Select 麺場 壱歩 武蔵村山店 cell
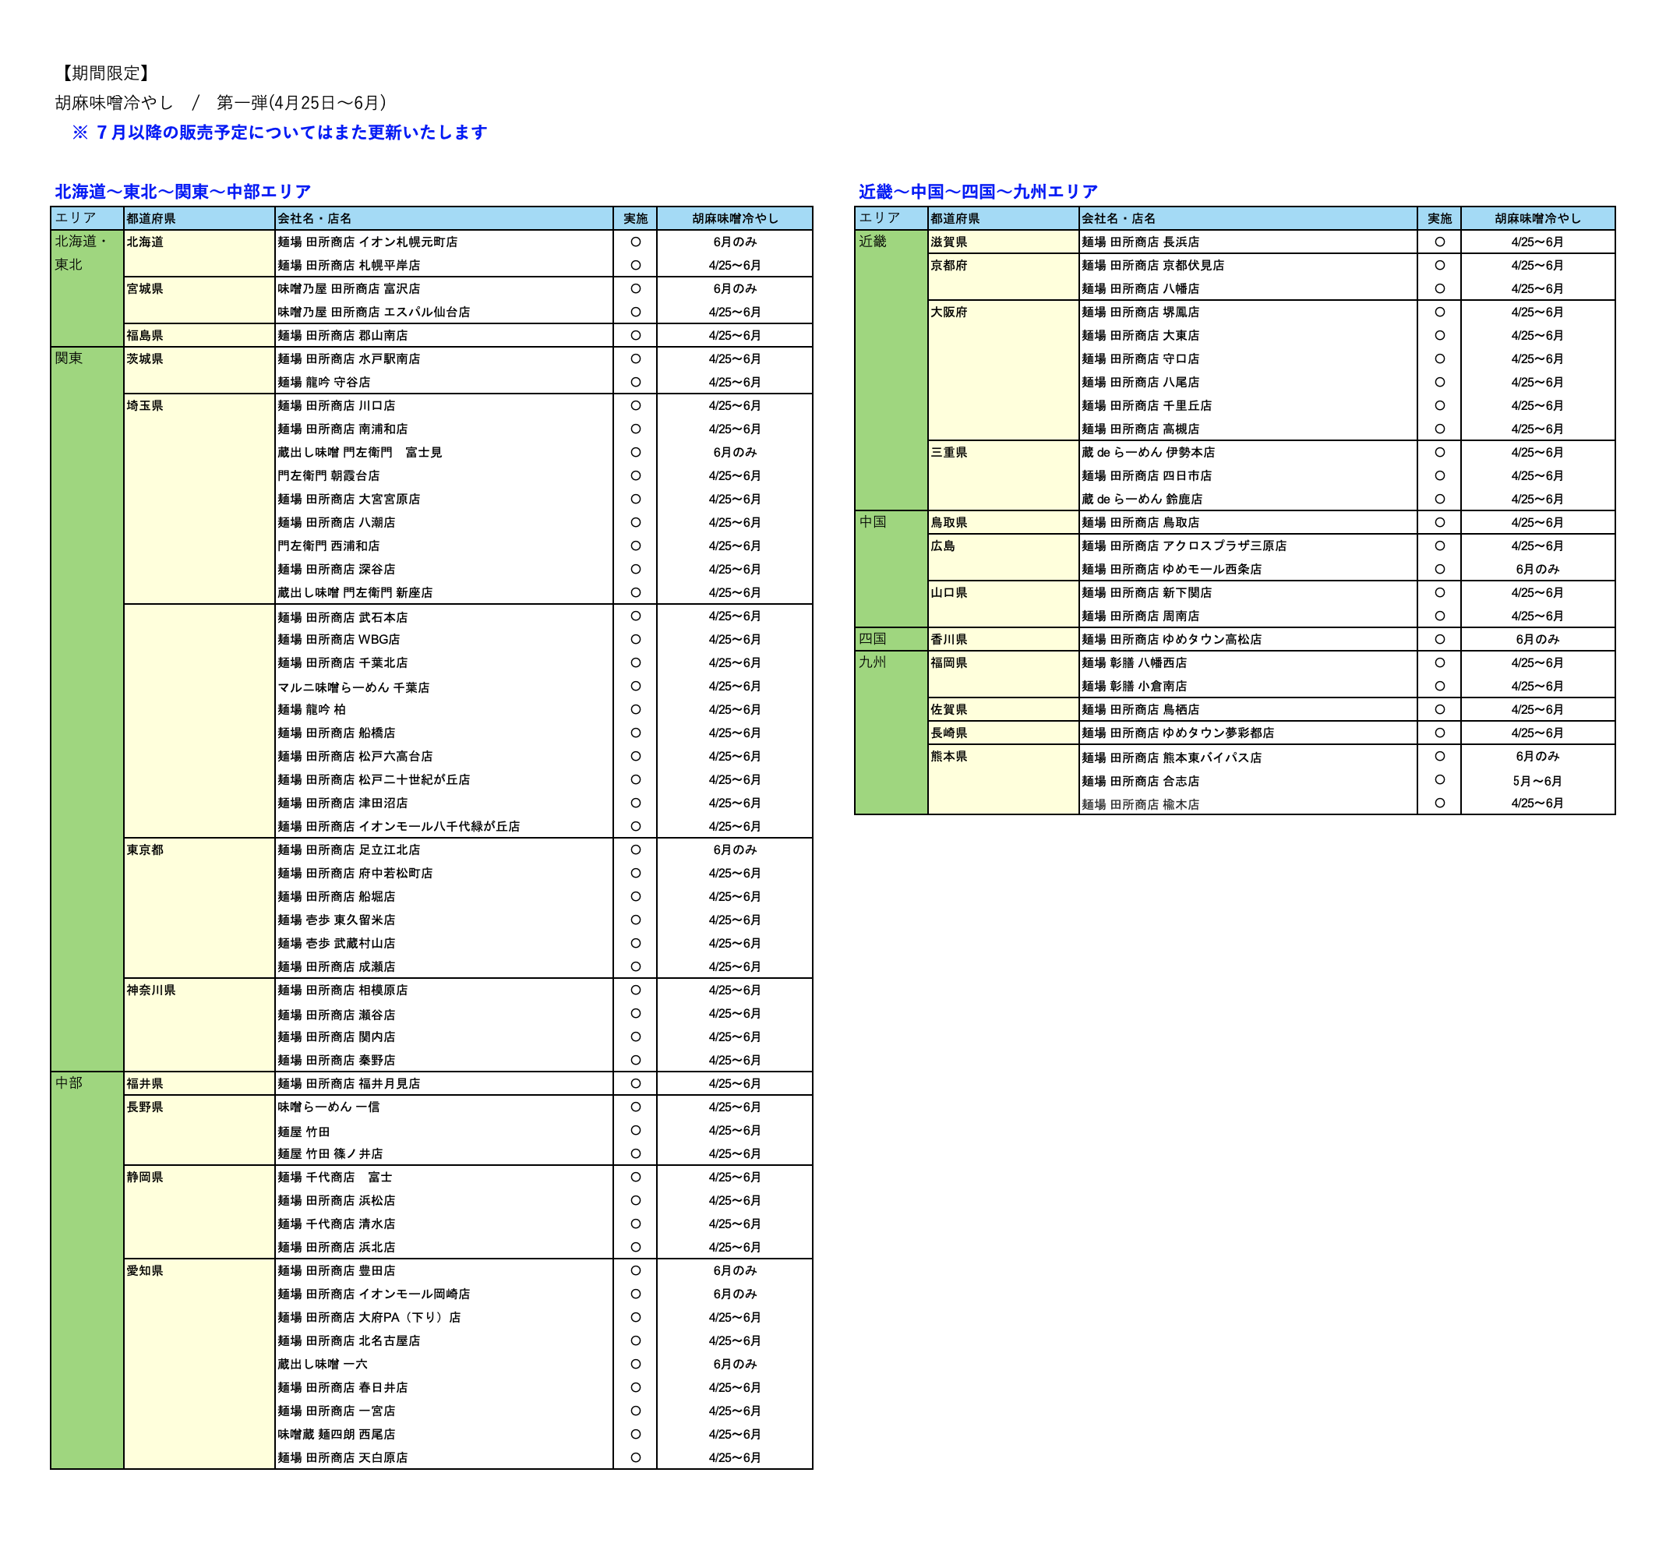The image size is (1666, 1568). coord(444,944)
